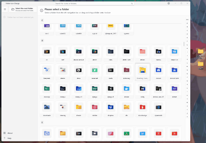Select the dolby folder icon
This screenshot has height=143, width=206.
tap(143, 90)
